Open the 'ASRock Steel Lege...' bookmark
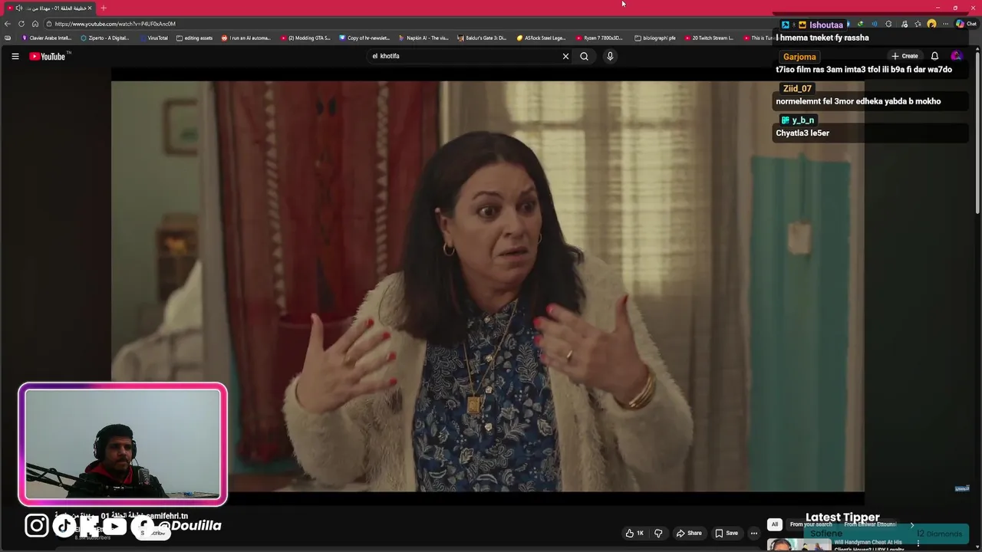The height and width of the screenshot is (552, 982). coord(542,38)
